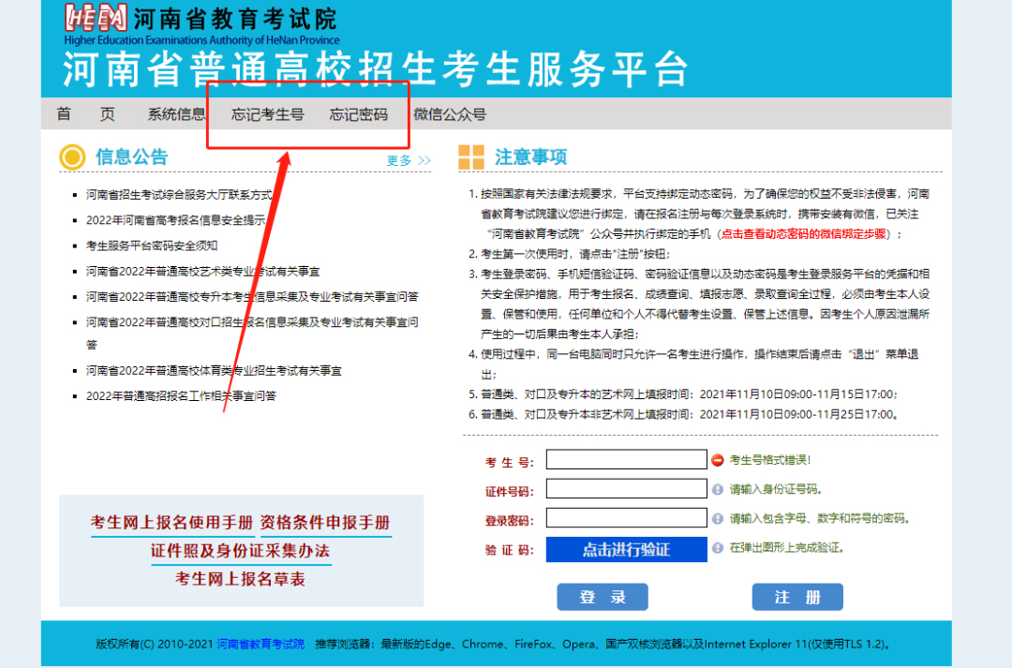Click the info icon beside the 验证码 instruction
The height and width of the screenshot is (668, 1012).
pyautogui.click(x=718, y=549)
